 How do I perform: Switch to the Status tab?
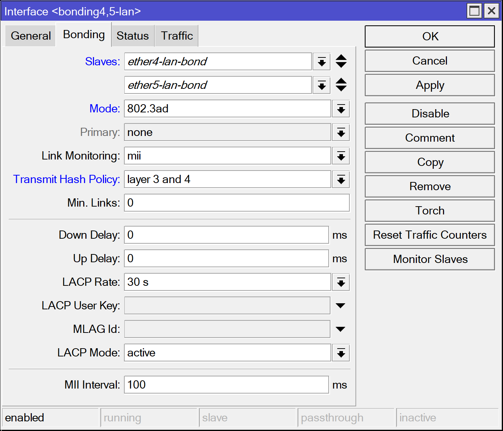[133, 36]
